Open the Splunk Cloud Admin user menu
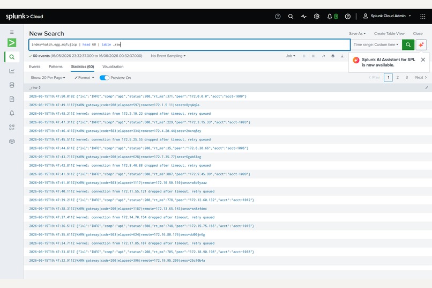432x288 pixels. click(387, 16)
